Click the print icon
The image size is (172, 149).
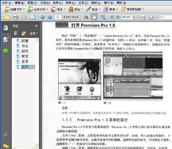(15, 17)
